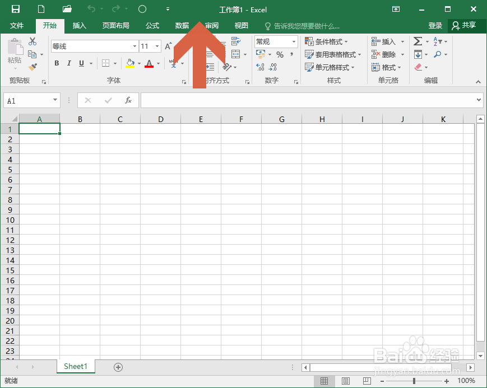Switch to the 页面布局 Page Layout tab
This screenshot has height=388, width=487.
115,25
